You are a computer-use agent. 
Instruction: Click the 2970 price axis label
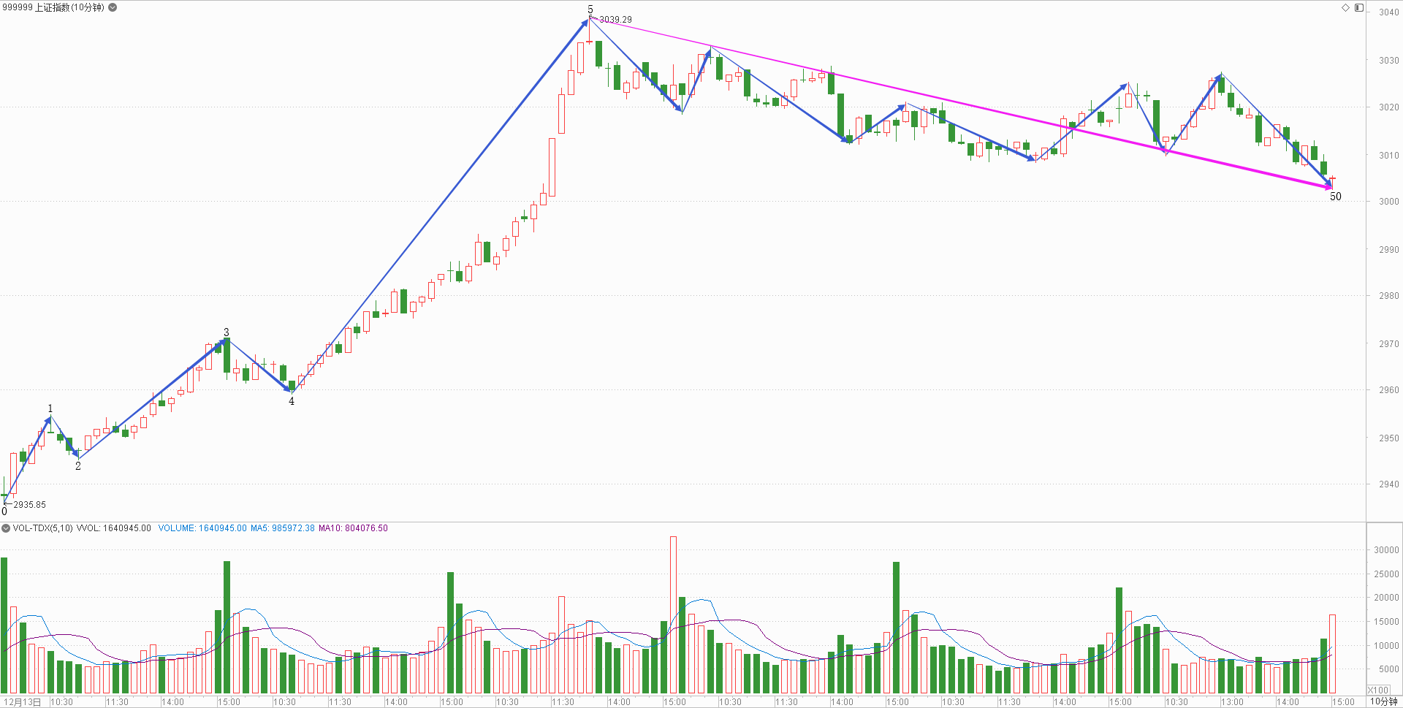point(1388,343)
